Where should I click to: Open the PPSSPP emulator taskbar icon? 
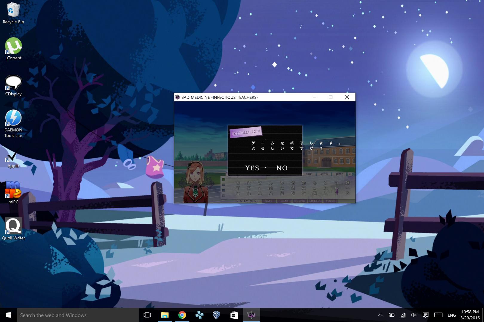pyautogui.click(x=199, y=315)
